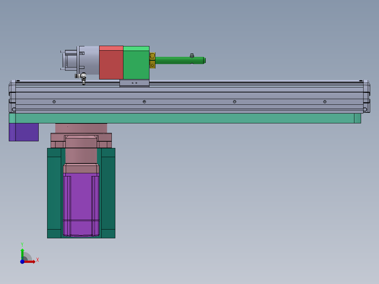Select the dark green motor bracket's left plate
379x284 pixels.
click(54, 193)
